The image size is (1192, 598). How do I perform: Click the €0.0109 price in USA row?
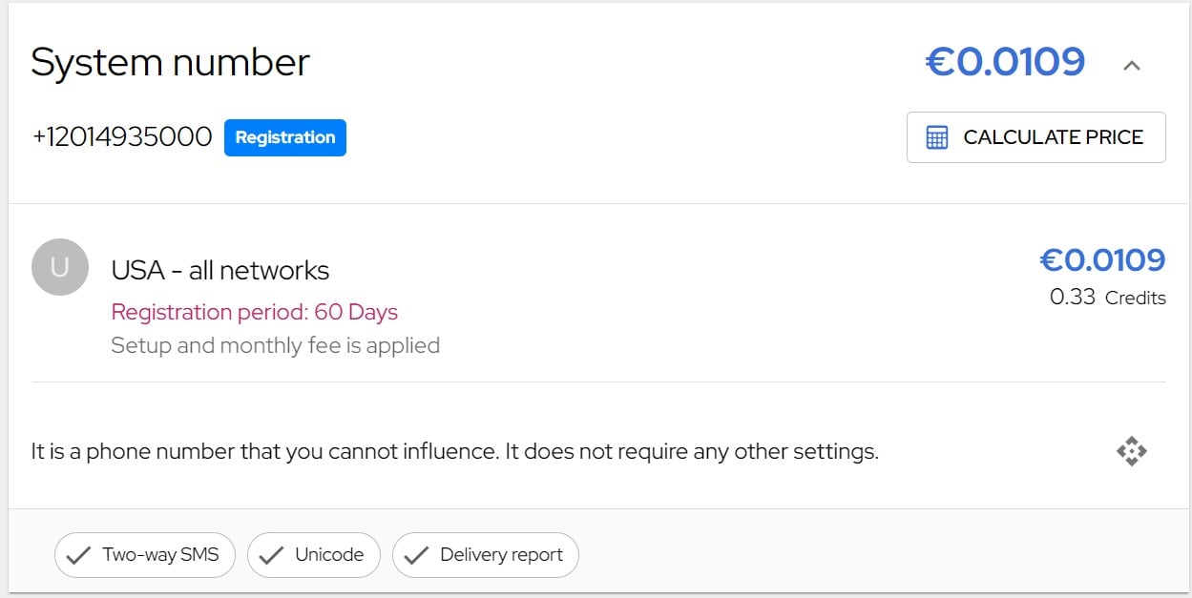pos(1102,260)
